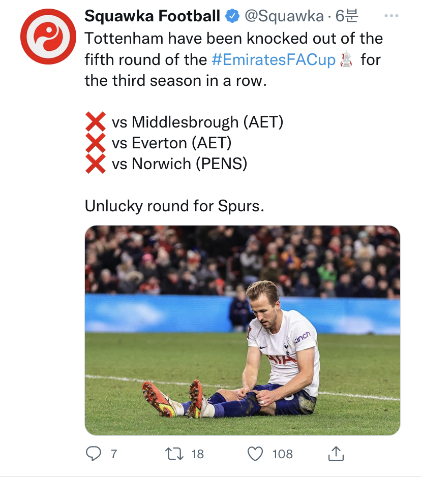Click the 6분 timestamp
Screen dimensions: 421x479
point(347,16)
